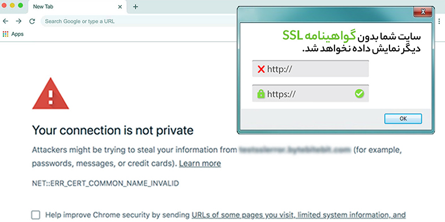Click the red X icon beside http://
The width and height of the screenshot is (445, 222).
tap(261, 69)
